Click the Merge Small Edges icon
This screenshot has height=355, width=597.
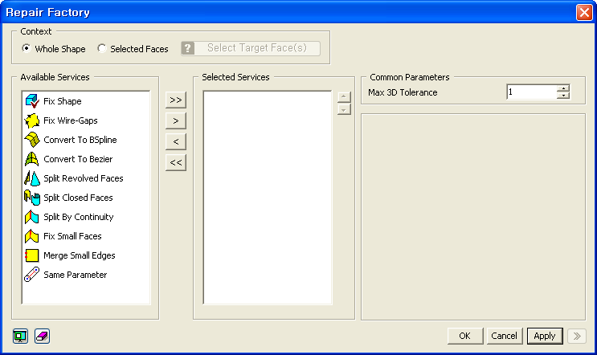click(x=32, y=255)
